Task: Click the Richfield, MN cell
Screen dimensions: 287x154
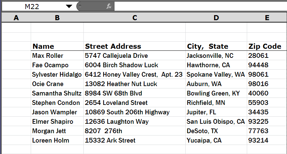Action: pos(216,103)
